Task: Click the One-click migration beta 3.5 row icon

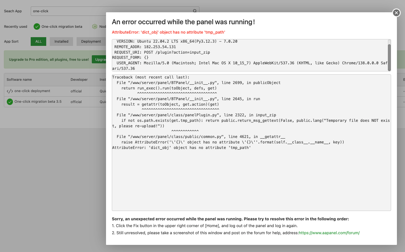Action: point(10,102)
